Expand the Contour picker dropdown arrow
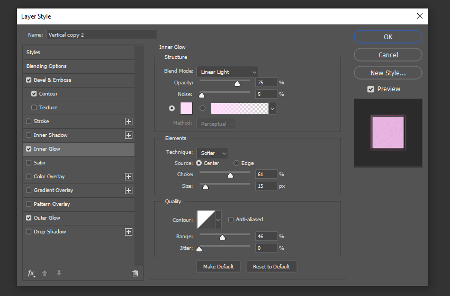The height and width of the screenshot is (296, 450). click(218, 219)
